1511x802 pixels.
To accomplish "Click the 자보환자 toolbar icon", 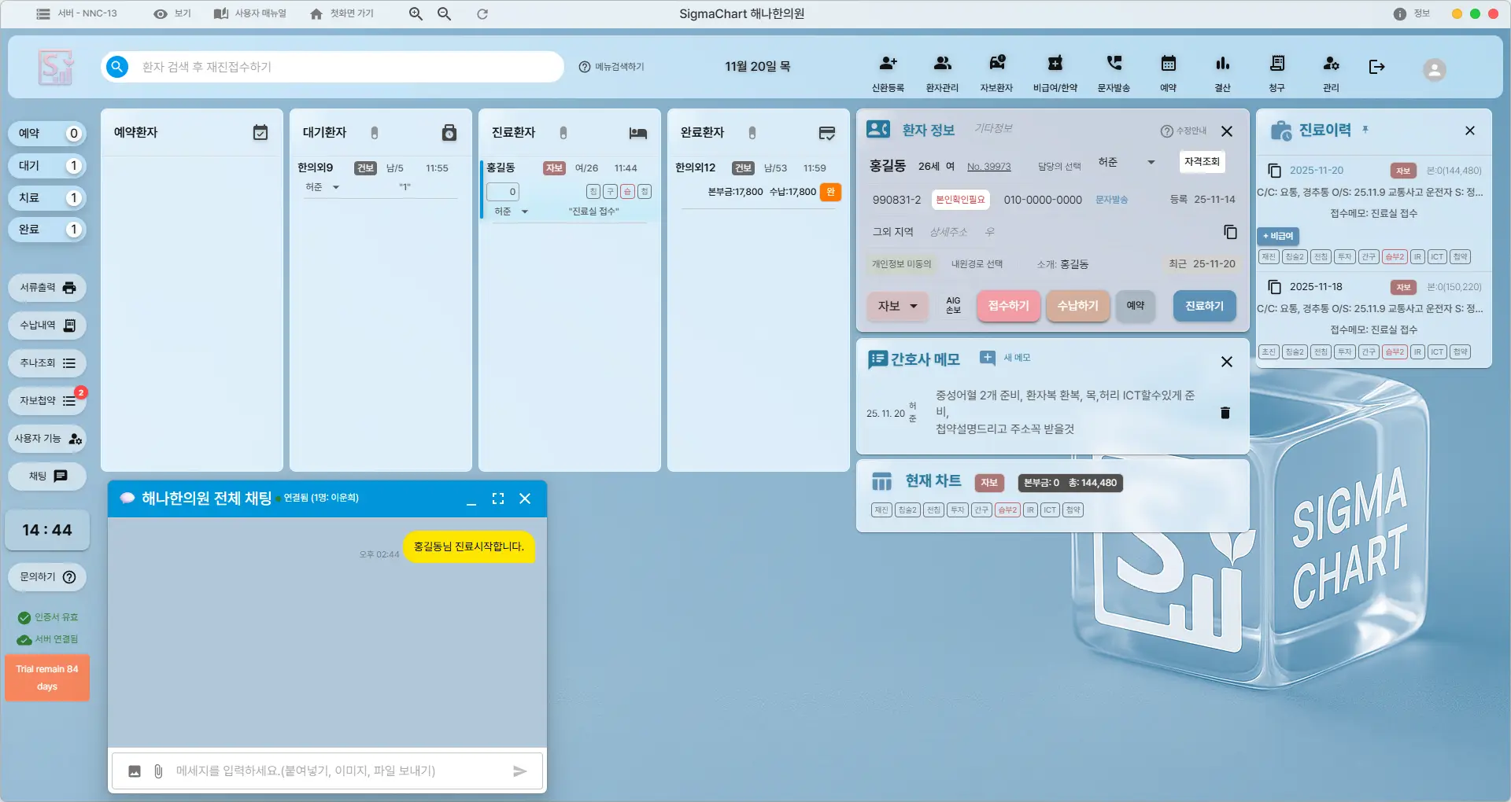I will (x=996, y=64).
